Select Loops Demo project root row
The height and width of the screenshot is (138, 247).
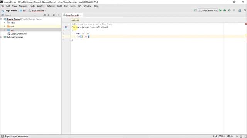[31, 19]
